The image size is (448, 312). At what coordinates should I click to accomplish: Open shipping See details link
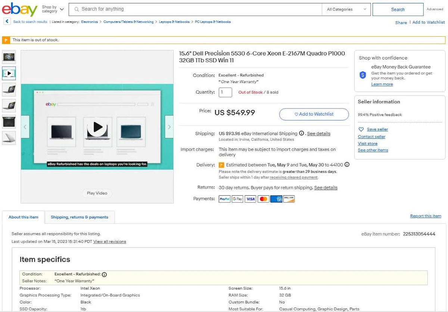318,134
